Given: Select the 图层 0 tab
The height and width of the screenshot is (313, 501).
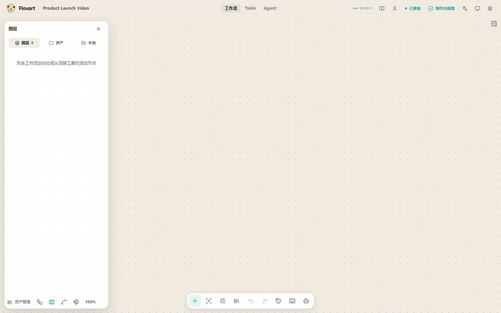Looking at the screenshot, I should [24, 43].
